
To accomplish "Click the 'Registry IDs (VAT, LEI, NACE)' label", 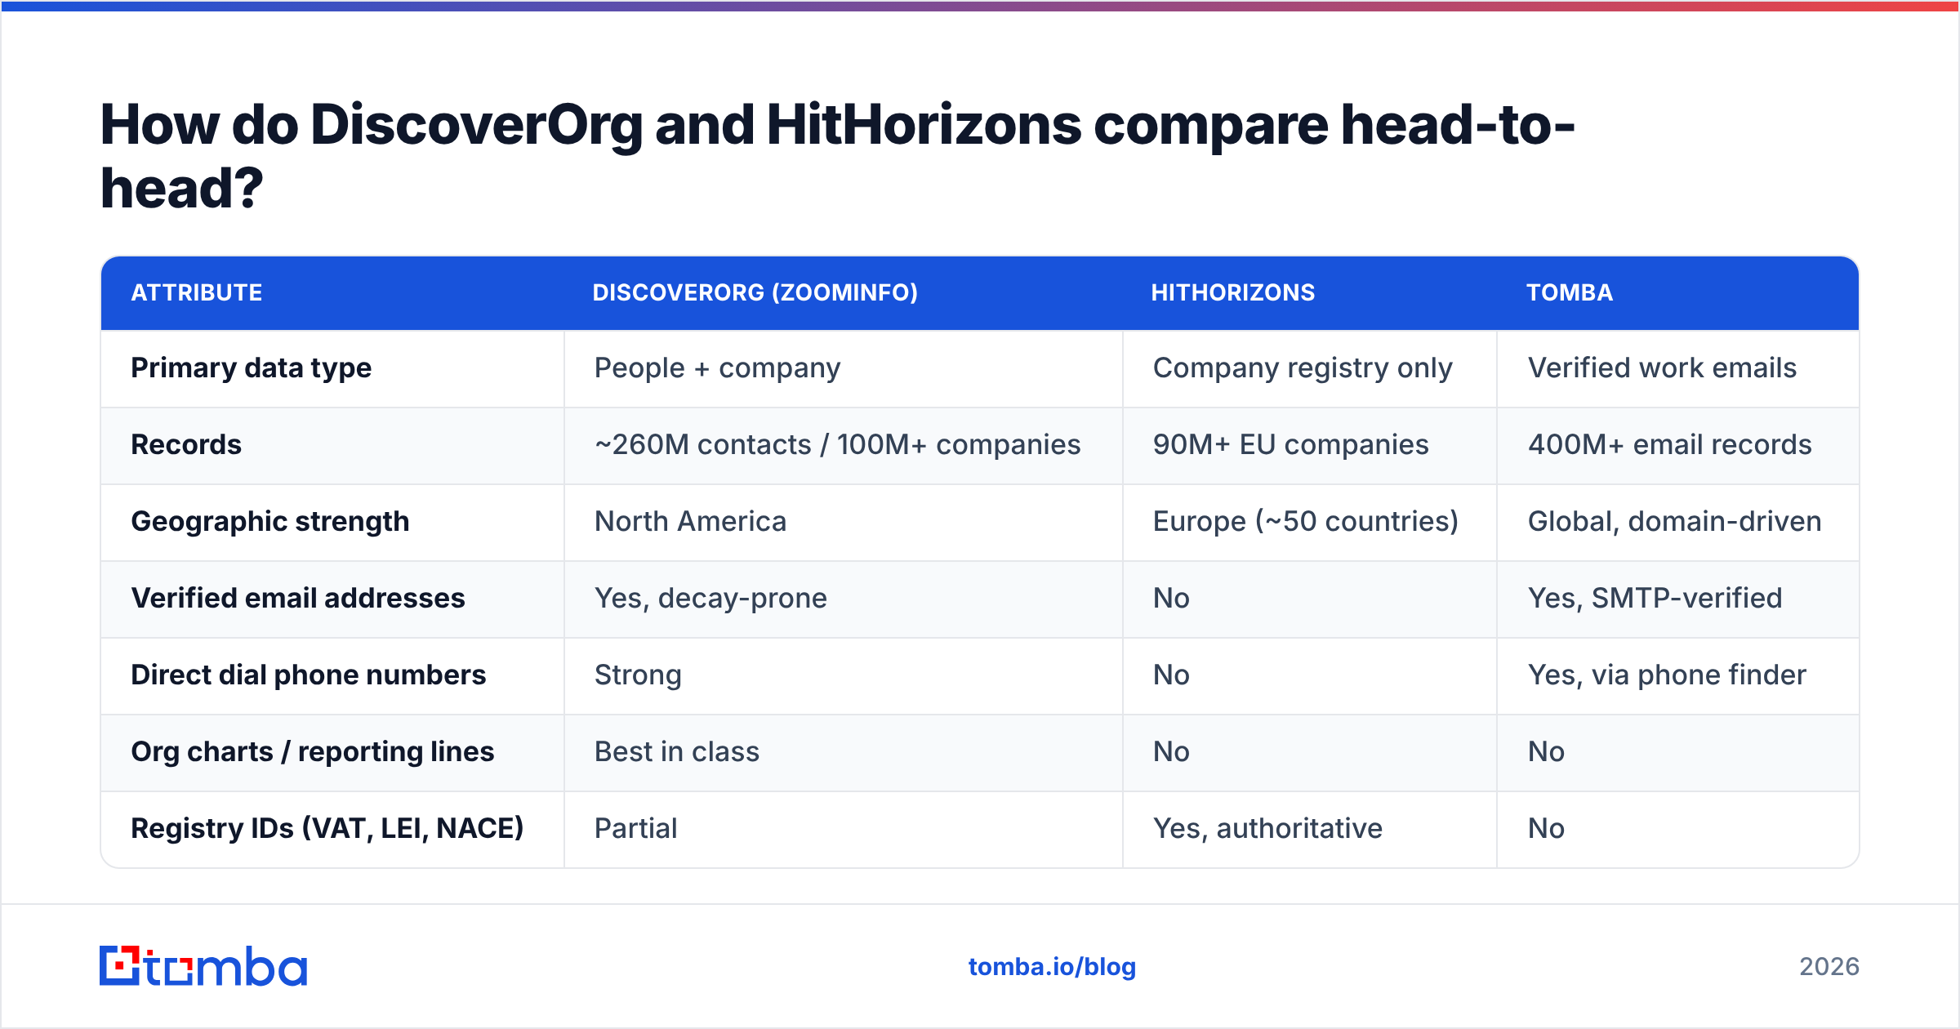I will (x=327, y=829).
